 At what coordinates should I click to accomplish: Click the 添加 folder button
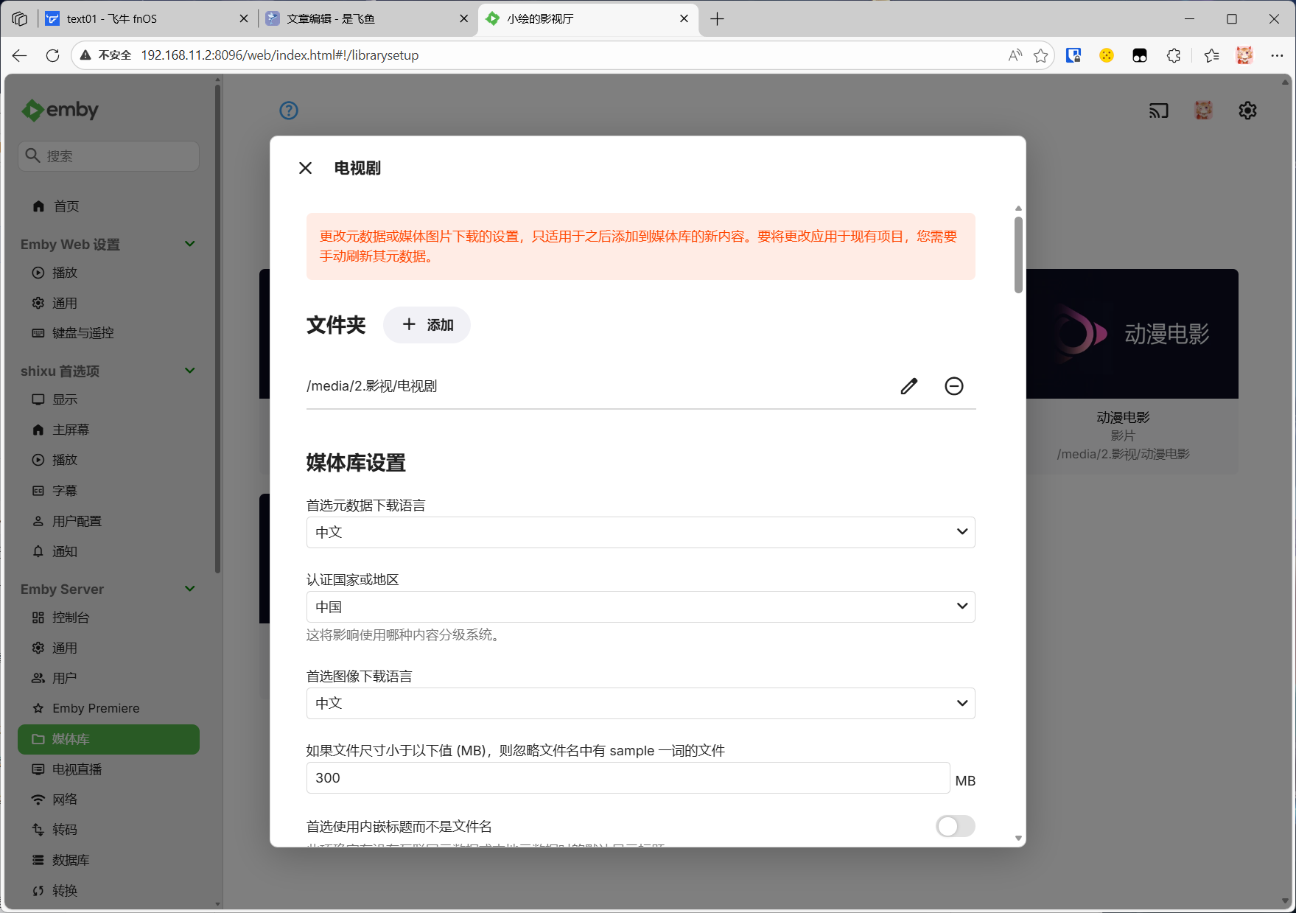(427, 325)
